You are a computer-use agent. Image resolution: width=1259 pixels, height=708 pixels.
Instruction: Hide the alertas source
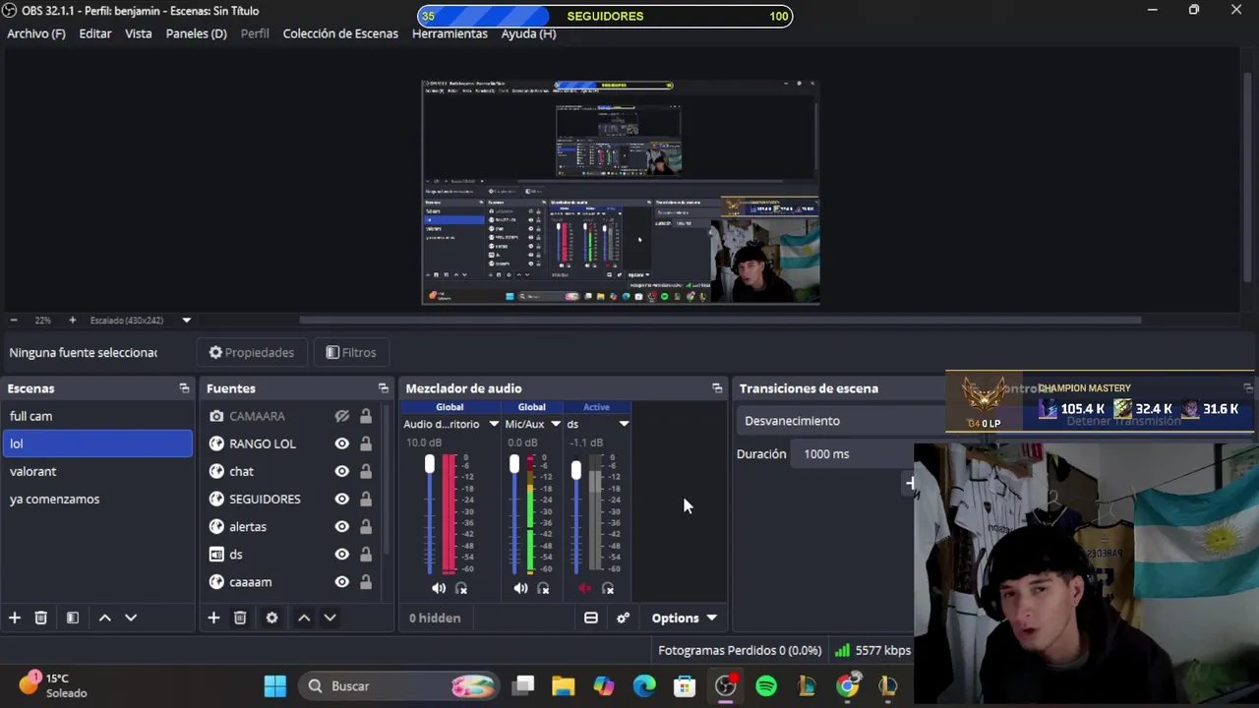(x=341, y=526)
